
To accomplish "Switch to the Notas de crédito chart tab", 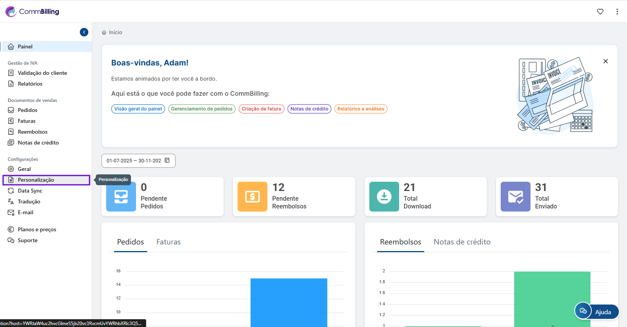I will [x=462, y=242].
